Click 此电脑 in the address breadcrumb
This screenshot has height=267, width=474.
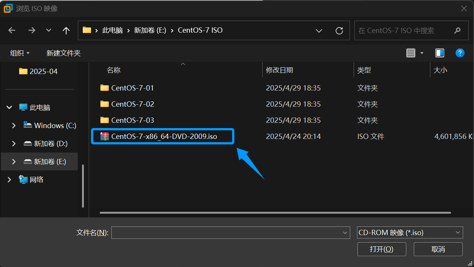click(112, 30)
